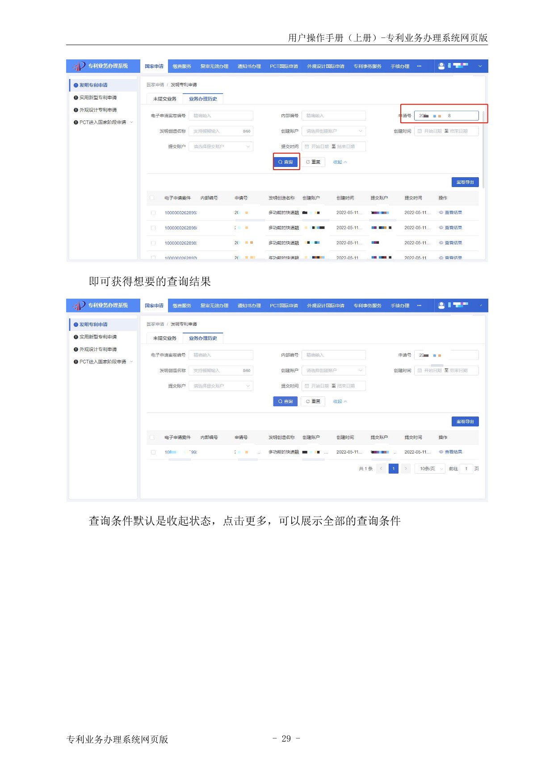Image resolution: width=554 pixels, height=783 pixels.
Task: Click the 前往 page number input box
Action: pos(466,469)
